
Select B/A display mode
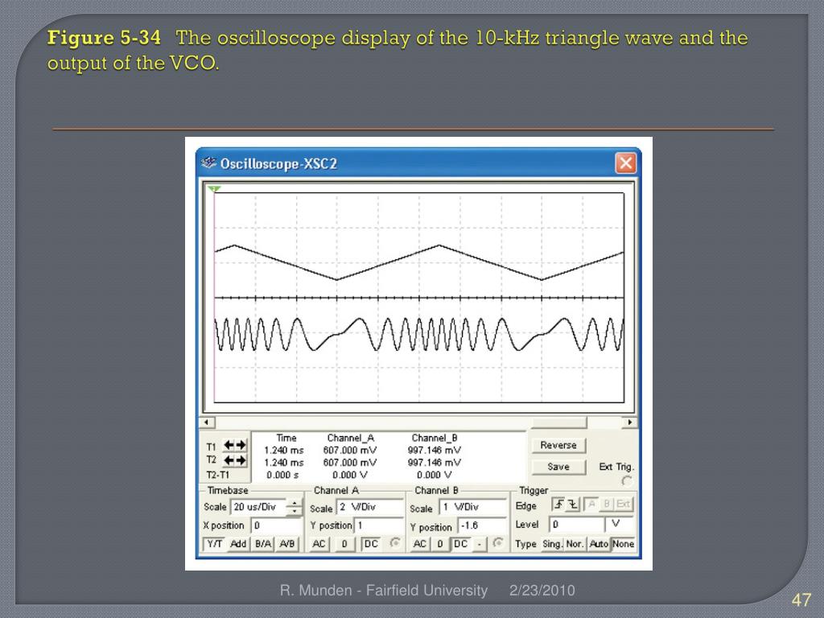click(263, 544)
